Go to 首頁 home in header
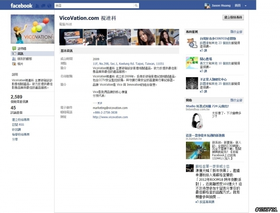280x213 pixels. (x=238, y=6)
